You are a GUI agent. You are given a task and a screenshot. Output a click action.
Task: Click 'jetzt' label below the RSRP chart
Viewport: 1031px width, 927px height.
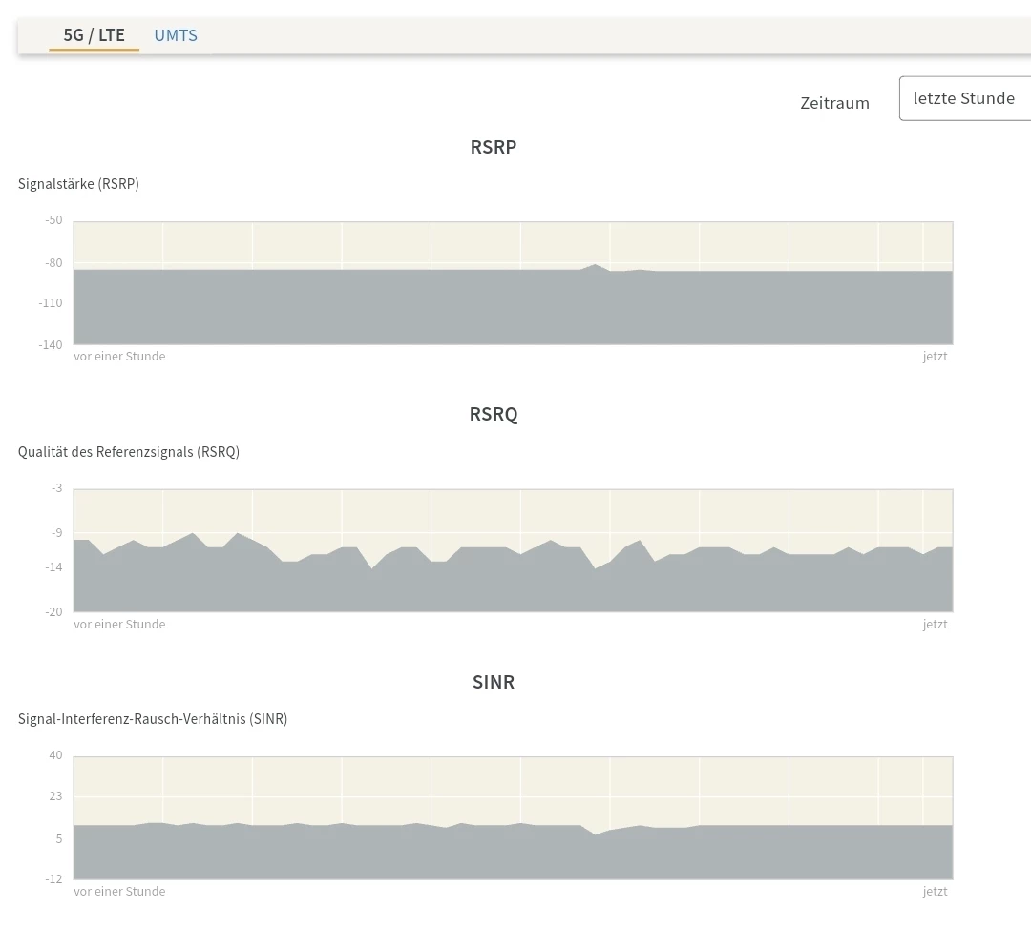pyautogui.click(x=935, y=357)
